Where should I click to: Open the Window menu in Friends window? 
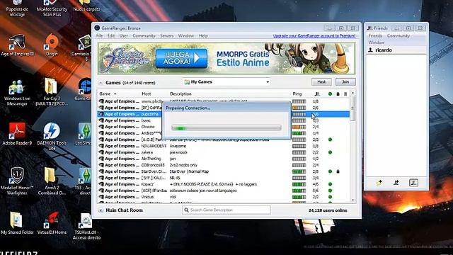(376, 42)
